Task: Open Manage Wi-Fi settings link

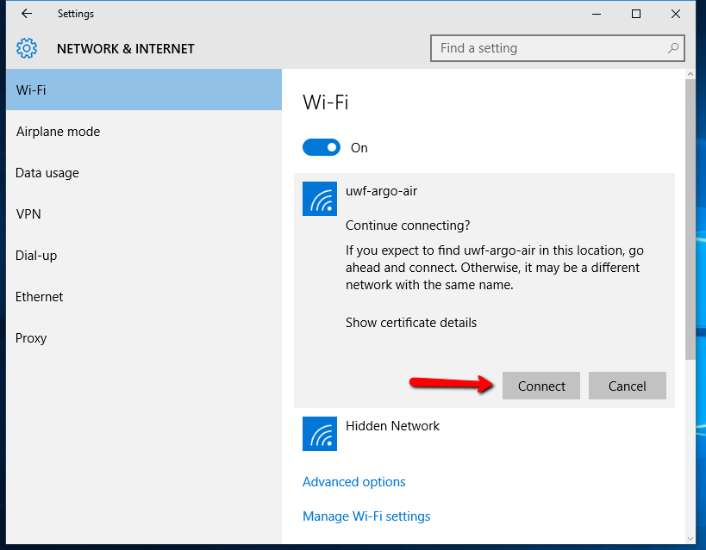Action: (366, 516)
